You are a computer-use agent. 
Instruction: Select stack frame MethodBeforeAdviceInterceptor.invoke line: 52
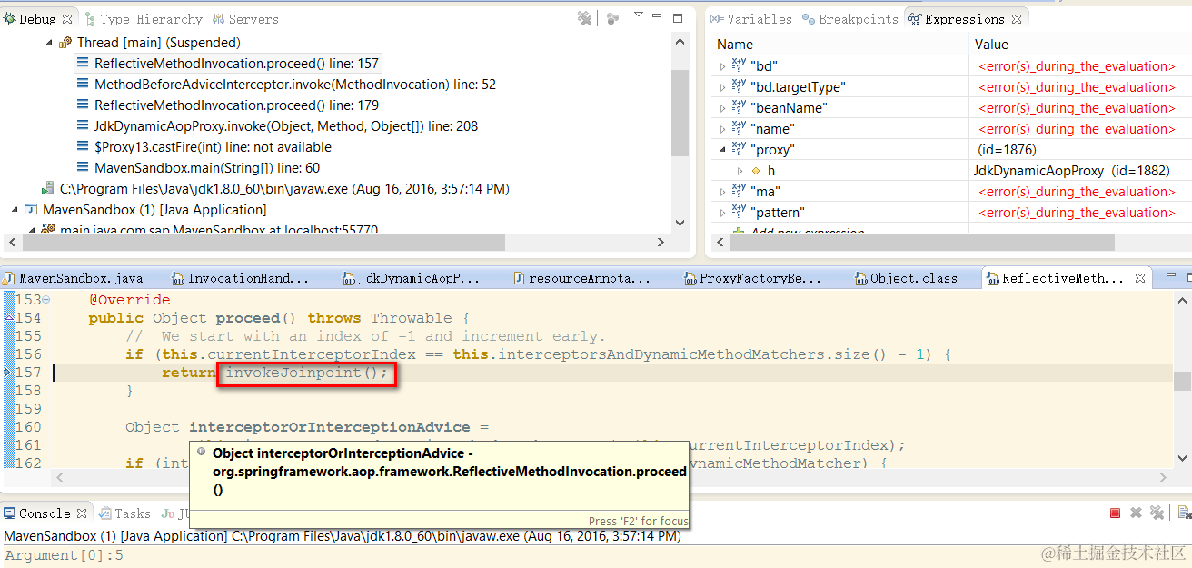click(286, 85)
